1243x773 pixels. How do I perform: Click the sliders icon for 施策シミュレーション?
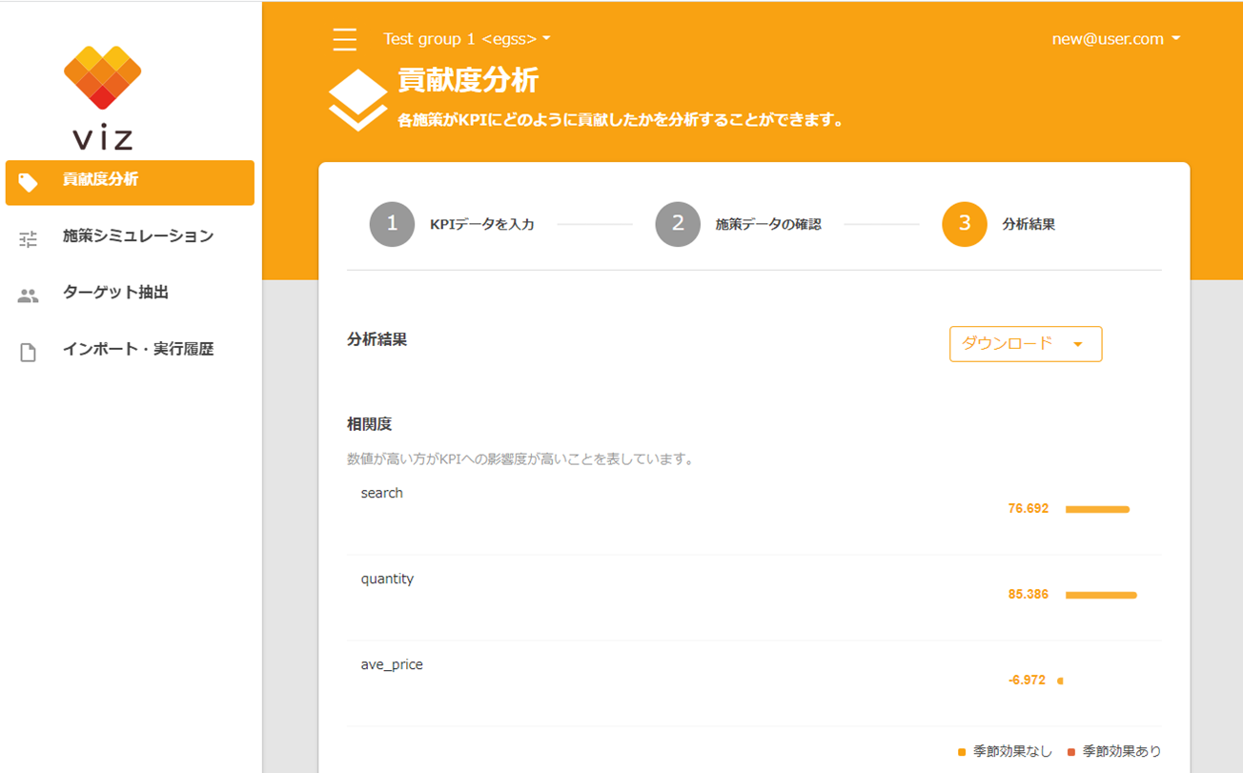pyautogui.click(x=29, y=239)
